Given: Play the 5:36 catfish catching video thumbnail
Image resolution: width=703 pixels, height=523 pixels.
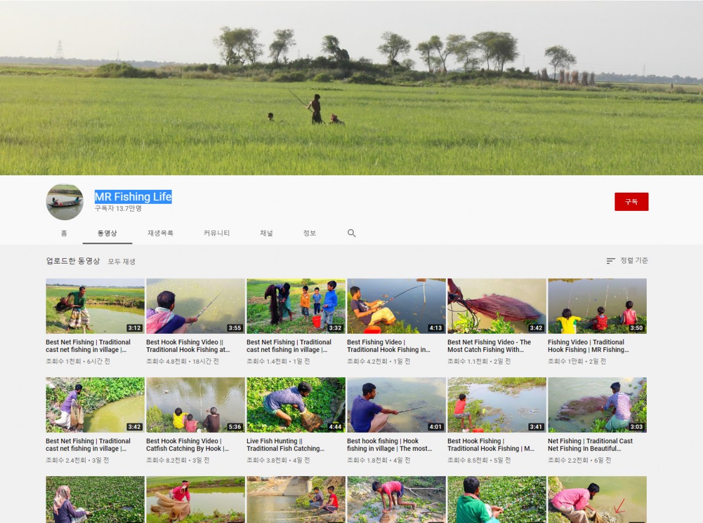Looking at the screenshot, I should point(195,405).
